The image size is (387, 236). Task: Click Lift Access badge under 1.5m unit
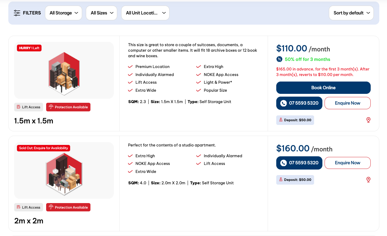point(29,107)
